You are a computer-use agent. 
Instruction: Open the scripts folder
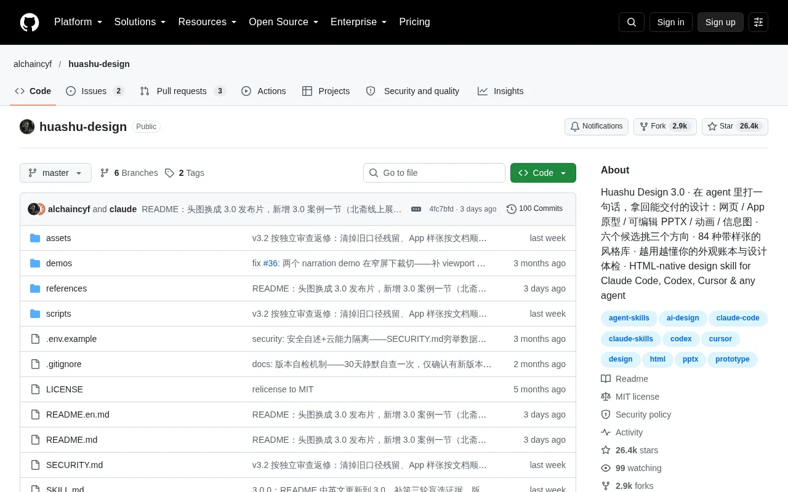coord(58,314)
